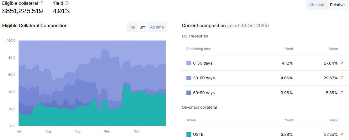Click the 30-60 days color swatch
349x140 pixels.
point(189,78)
